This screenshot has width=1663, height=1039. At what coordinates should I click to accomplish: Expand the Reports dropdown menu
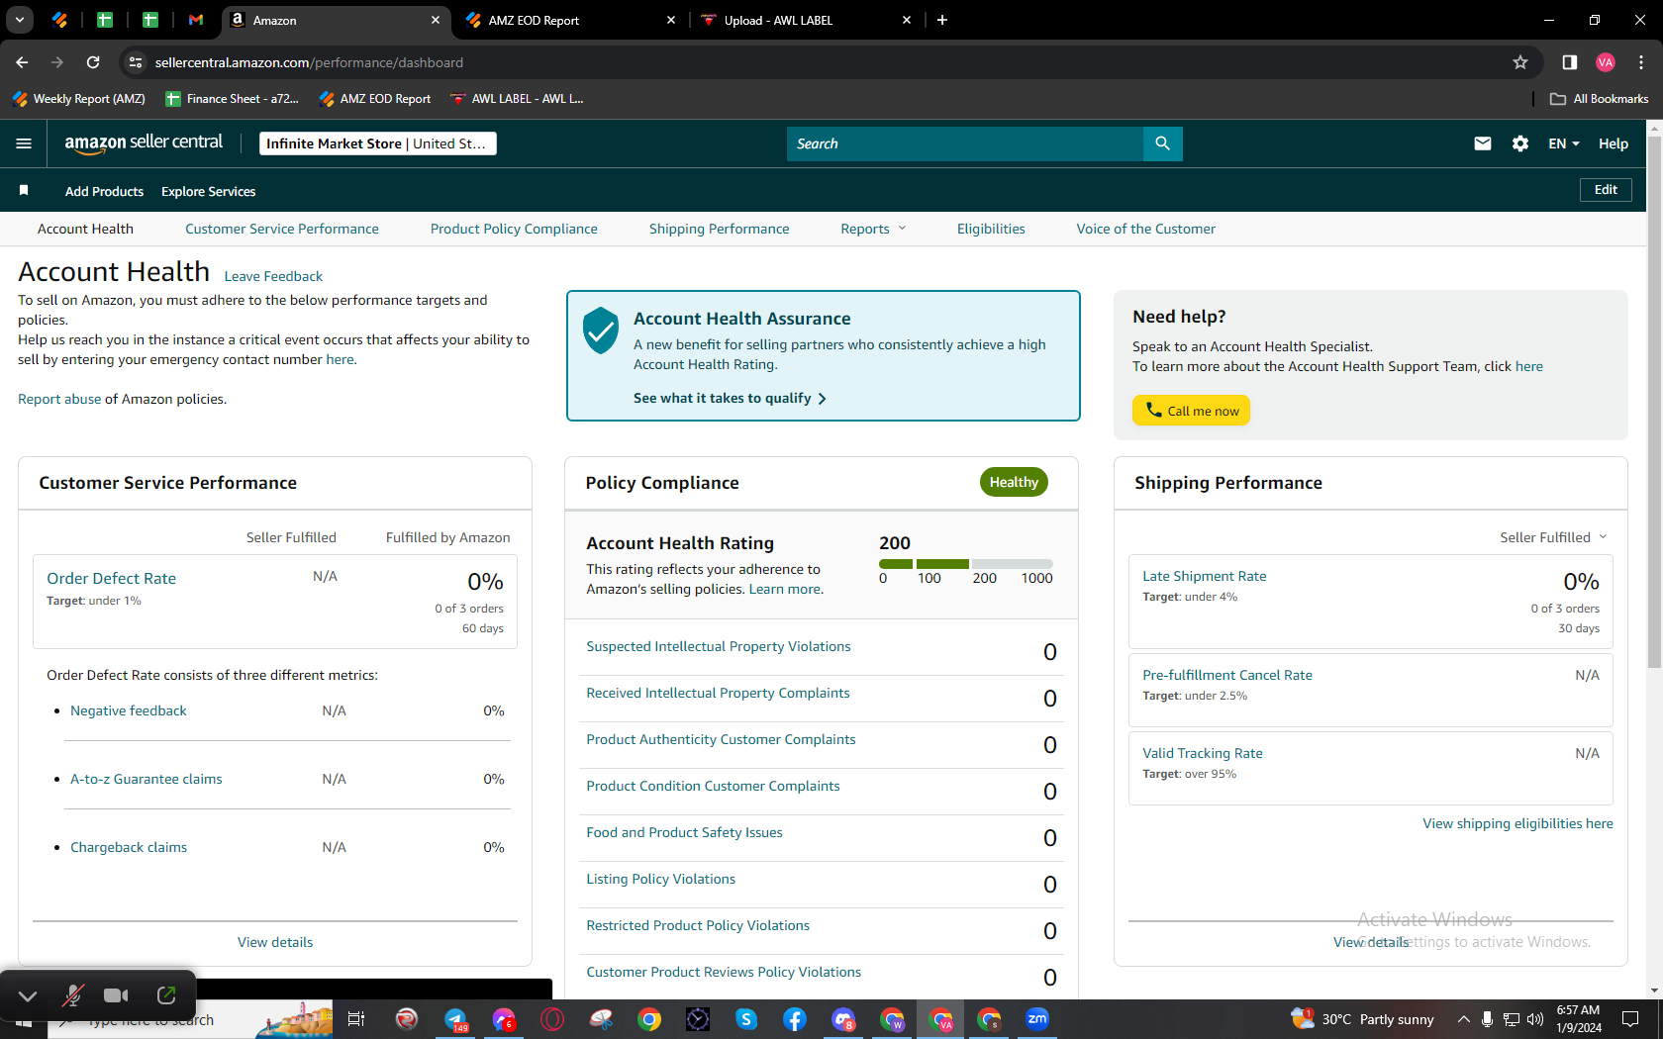(873, 229)
